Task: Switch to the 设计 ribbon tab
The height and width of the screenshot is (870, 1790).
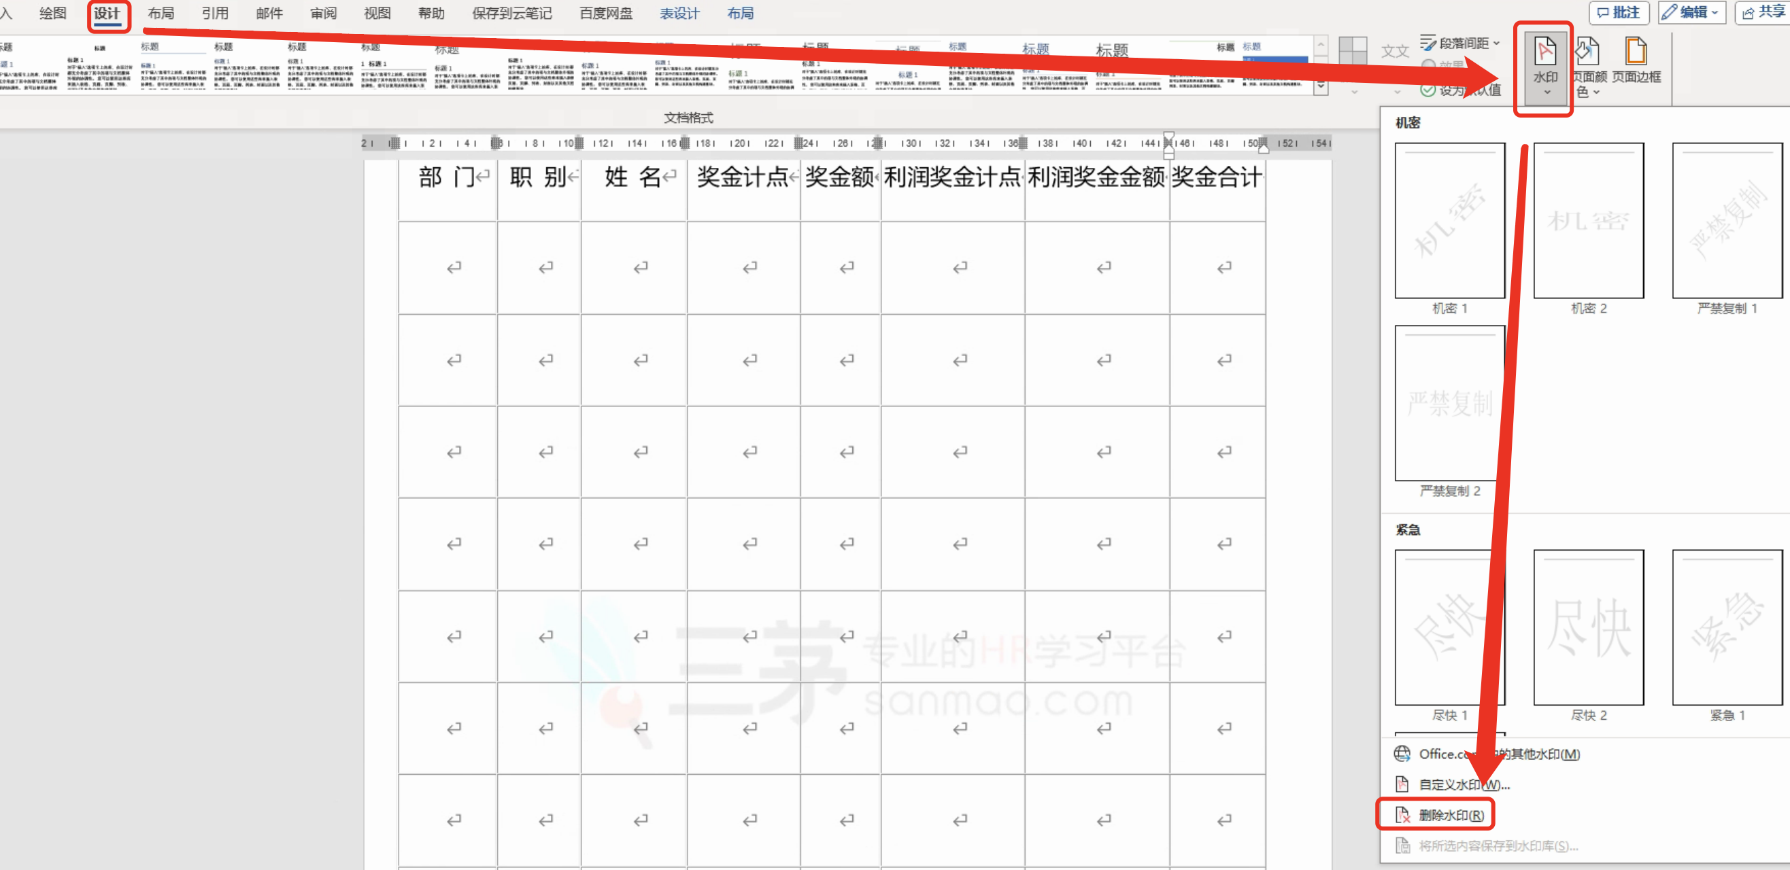Action: click(x=107, y=12)
